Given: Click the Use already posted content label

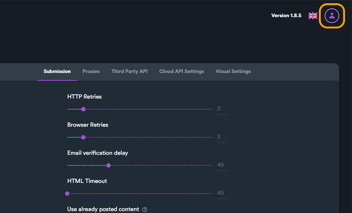Looking at the screenshot, I should tap(103, 209).
